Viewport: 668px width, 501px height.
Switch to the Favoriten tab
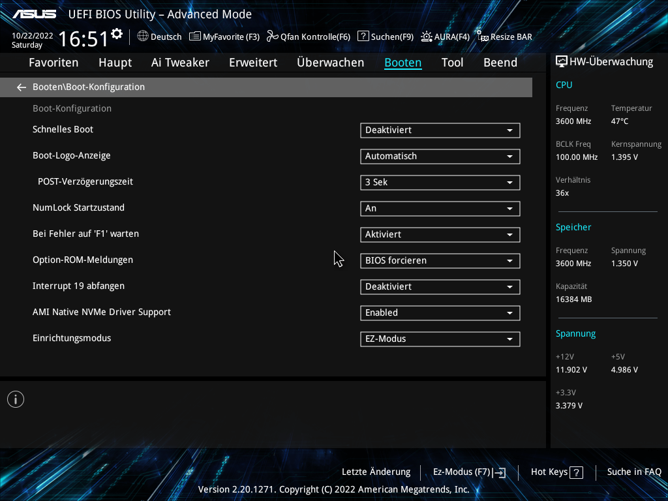(53, 63)
